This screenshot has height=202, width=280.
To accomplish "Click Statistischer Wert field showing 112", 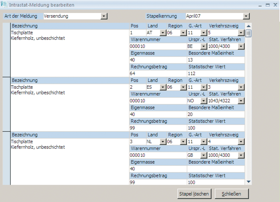I will tap(216, 73).
